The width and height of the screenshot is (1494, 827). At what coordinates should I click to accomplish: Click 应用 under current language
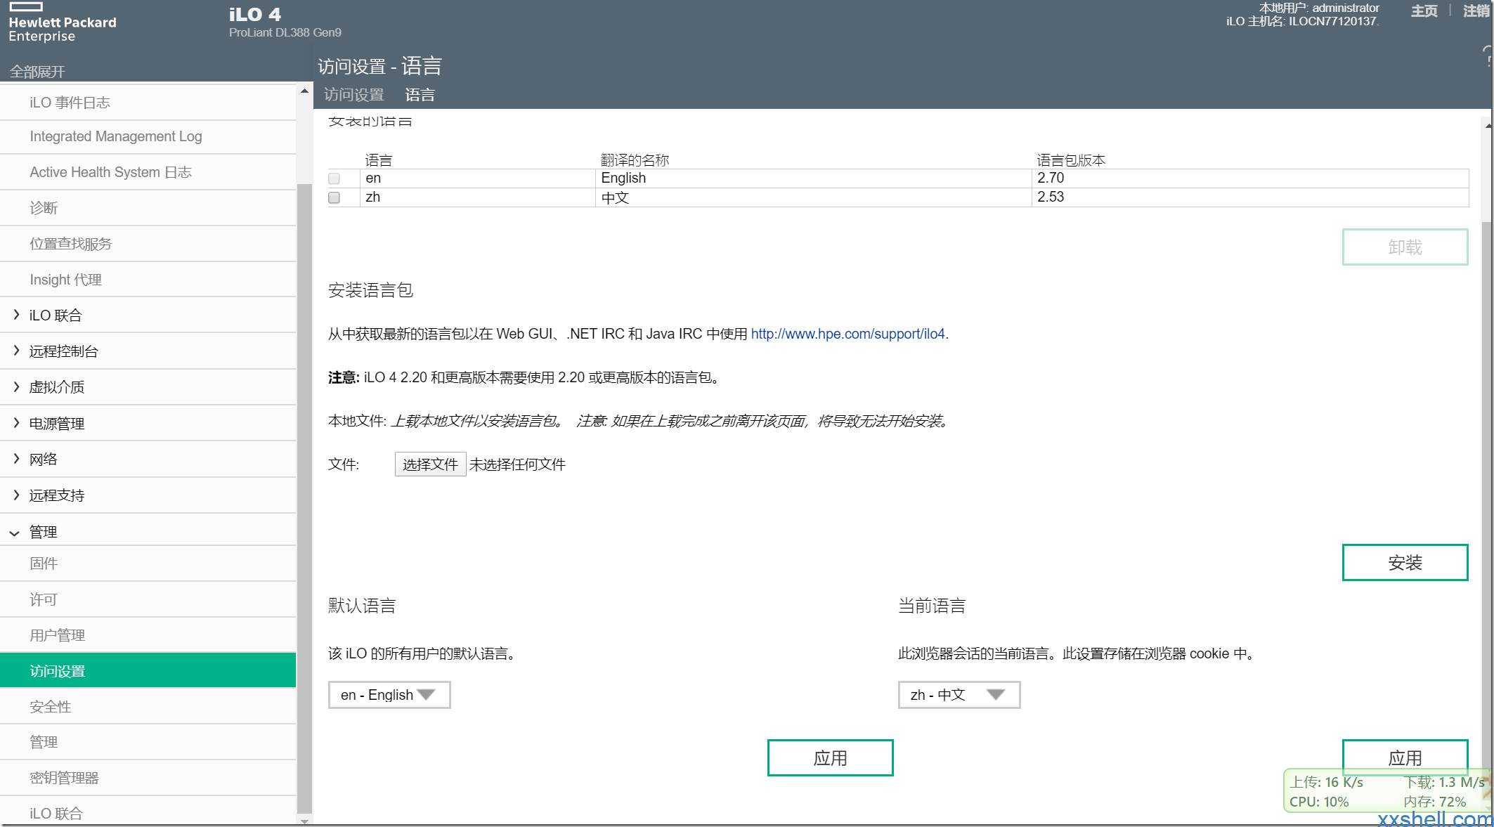click(x=1405, y=757)
